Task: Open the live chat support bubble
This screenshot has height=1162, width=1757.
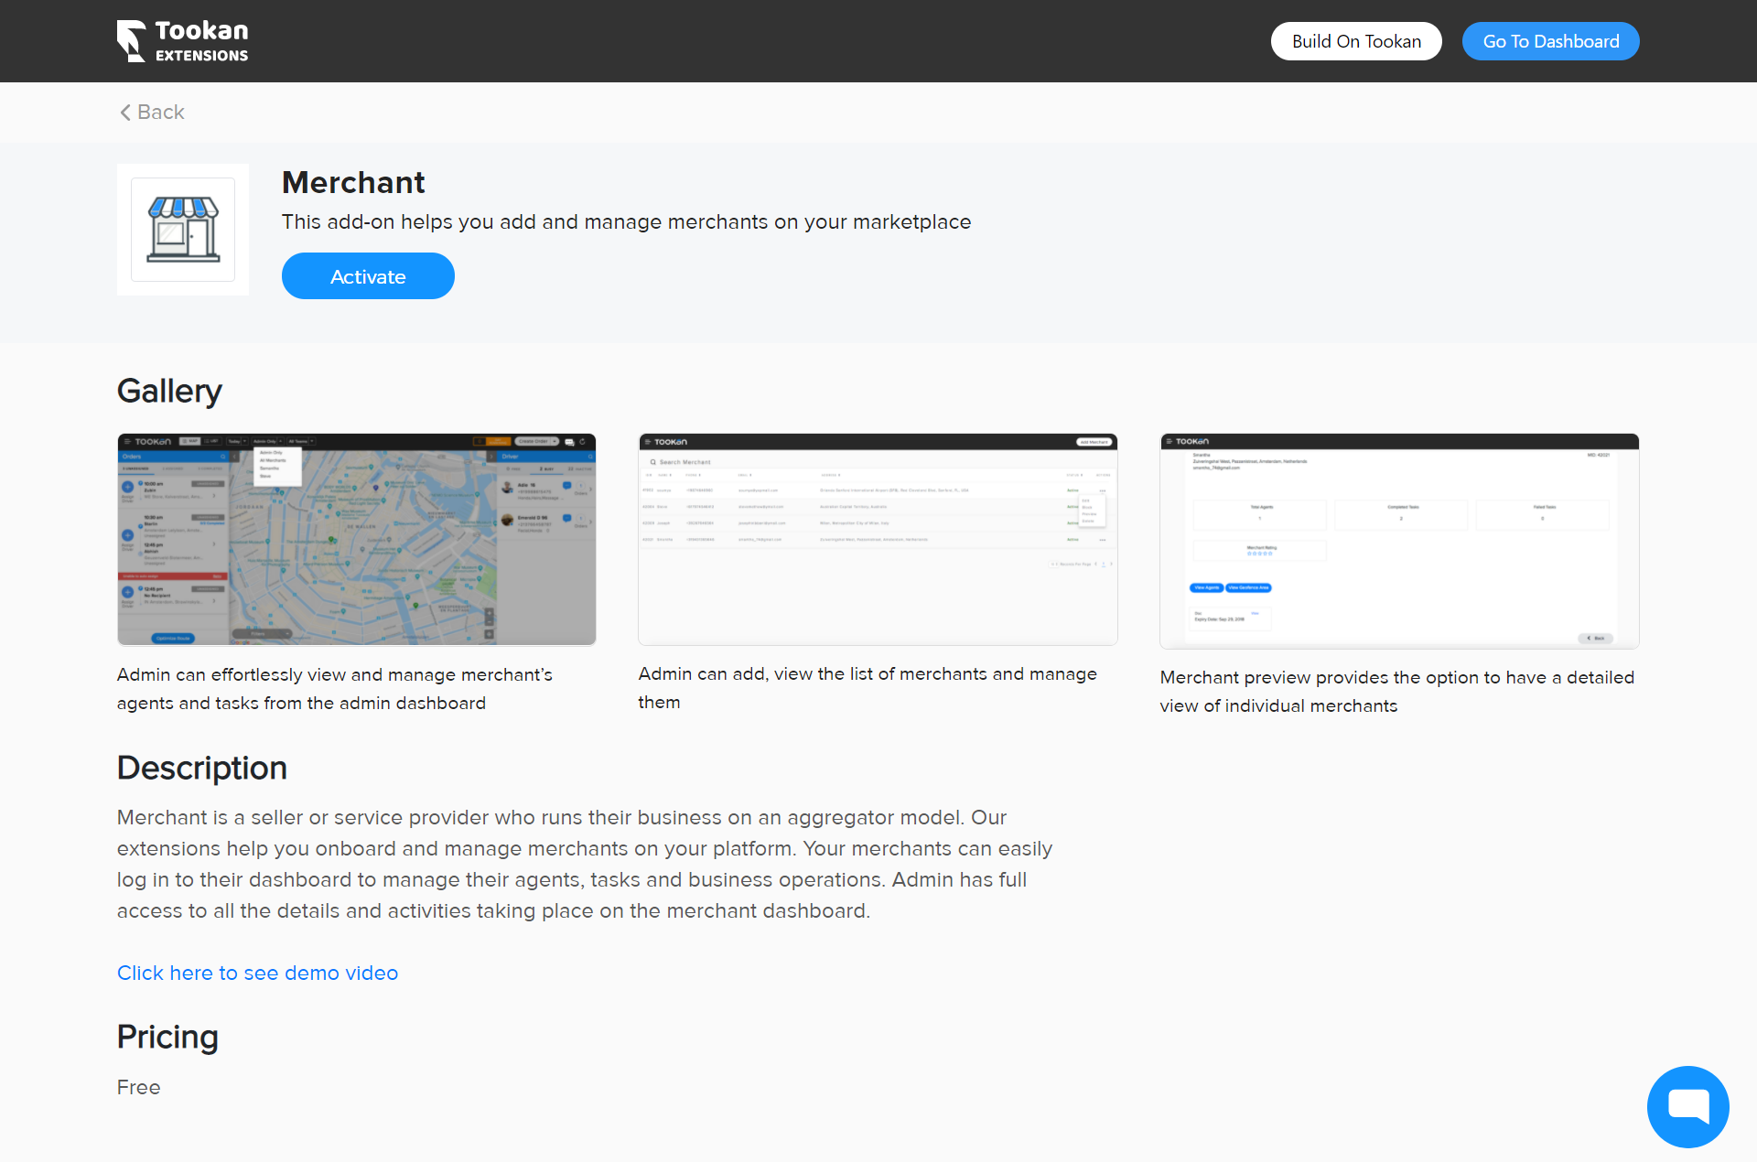Action: click(1687, 1106)
